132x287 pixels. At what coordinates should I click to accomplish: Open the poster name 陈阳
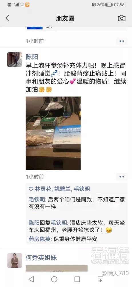[32, 57]
